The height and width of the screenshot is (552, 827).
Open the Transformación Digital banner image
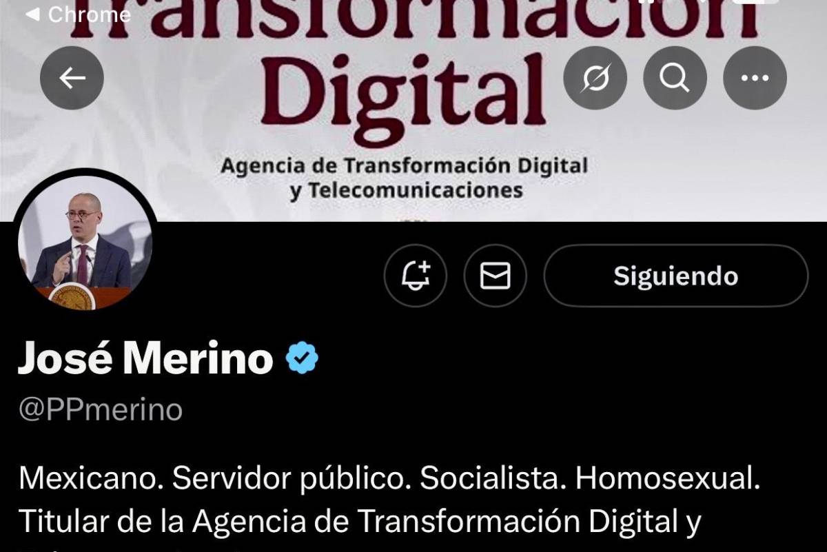click(x=413, y=110)
